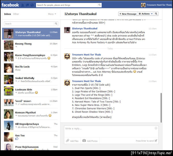The image size is (173, 156).
Task: Click Treasure Hunt for Thais profile avatar in header
Action: (x=143, y=5)
